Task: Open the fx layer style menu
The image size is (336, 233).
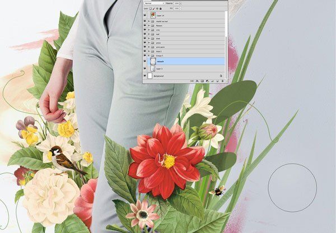Action: click(197, 81)
